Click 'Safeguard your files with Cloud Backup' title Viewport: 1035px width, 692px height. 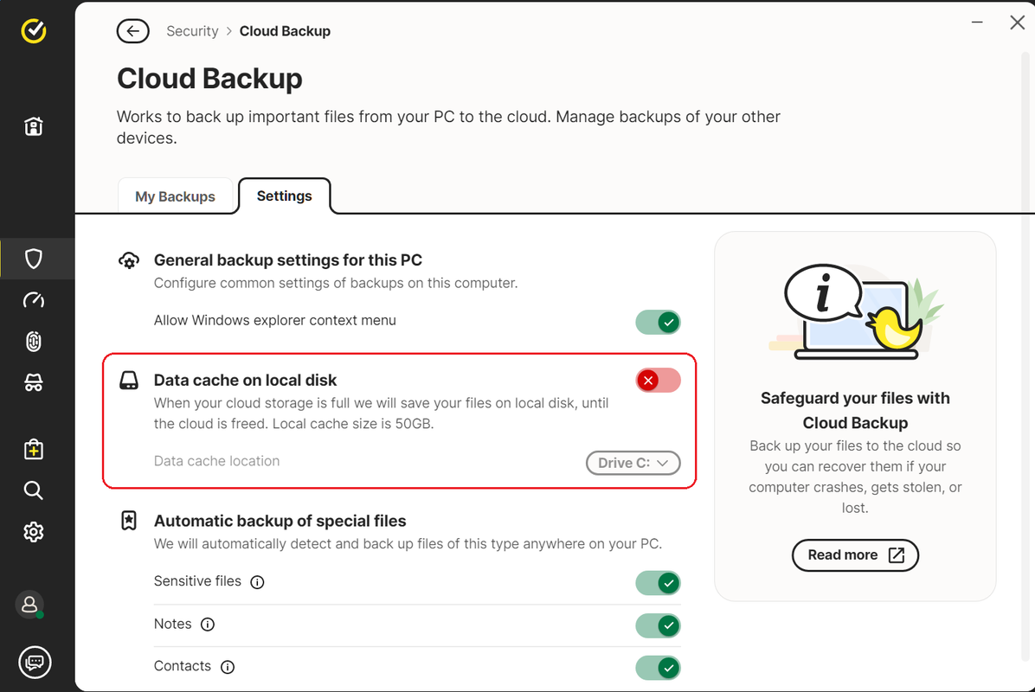(856, 410)
